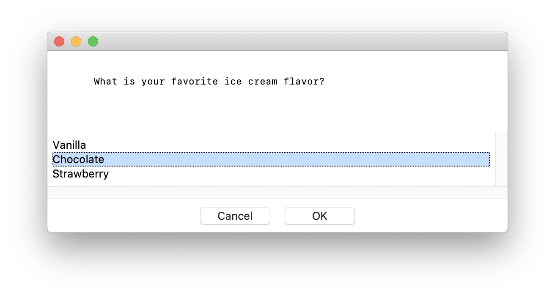Minimize the window using the yellow button
Screen dimensions: 555x295
pyautogui.click(x=76, y=41)
